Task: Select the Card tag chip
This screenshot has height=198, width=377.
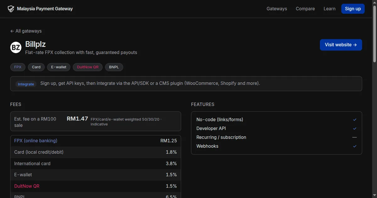Action: tap(36, 67)
